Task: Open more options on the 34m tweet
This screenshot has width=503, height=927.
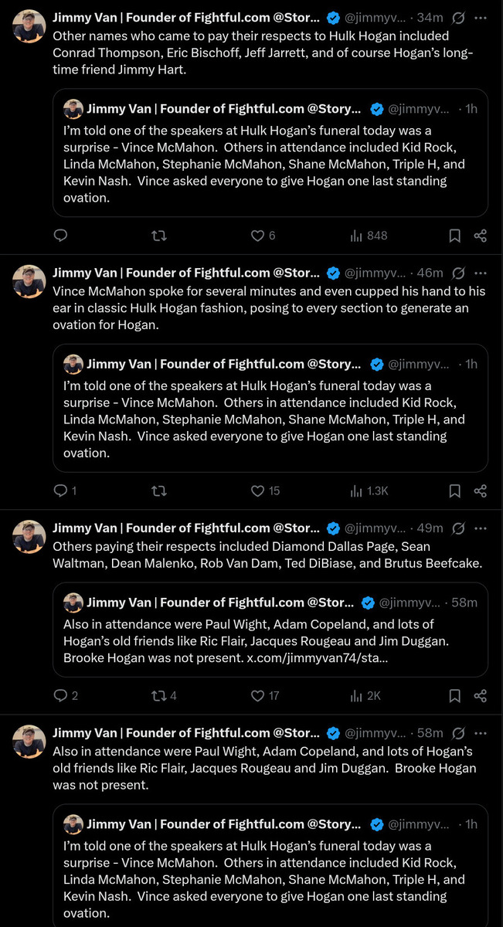Action: coord(481,18)
